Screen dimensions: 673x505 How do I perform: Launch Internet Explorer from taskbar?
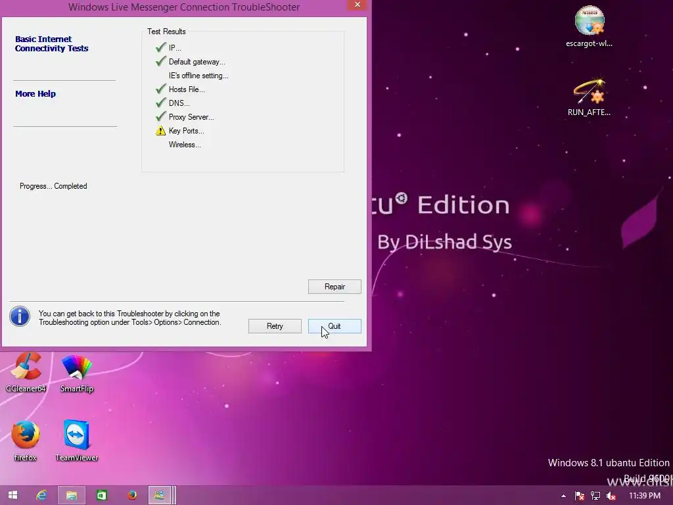click(x=41, y=495)
